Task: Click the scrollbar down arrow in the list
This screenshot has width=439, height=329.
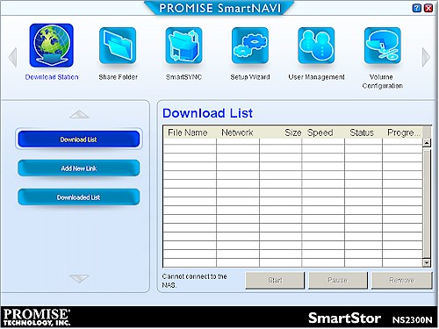Action: click(x=427, y=262)
